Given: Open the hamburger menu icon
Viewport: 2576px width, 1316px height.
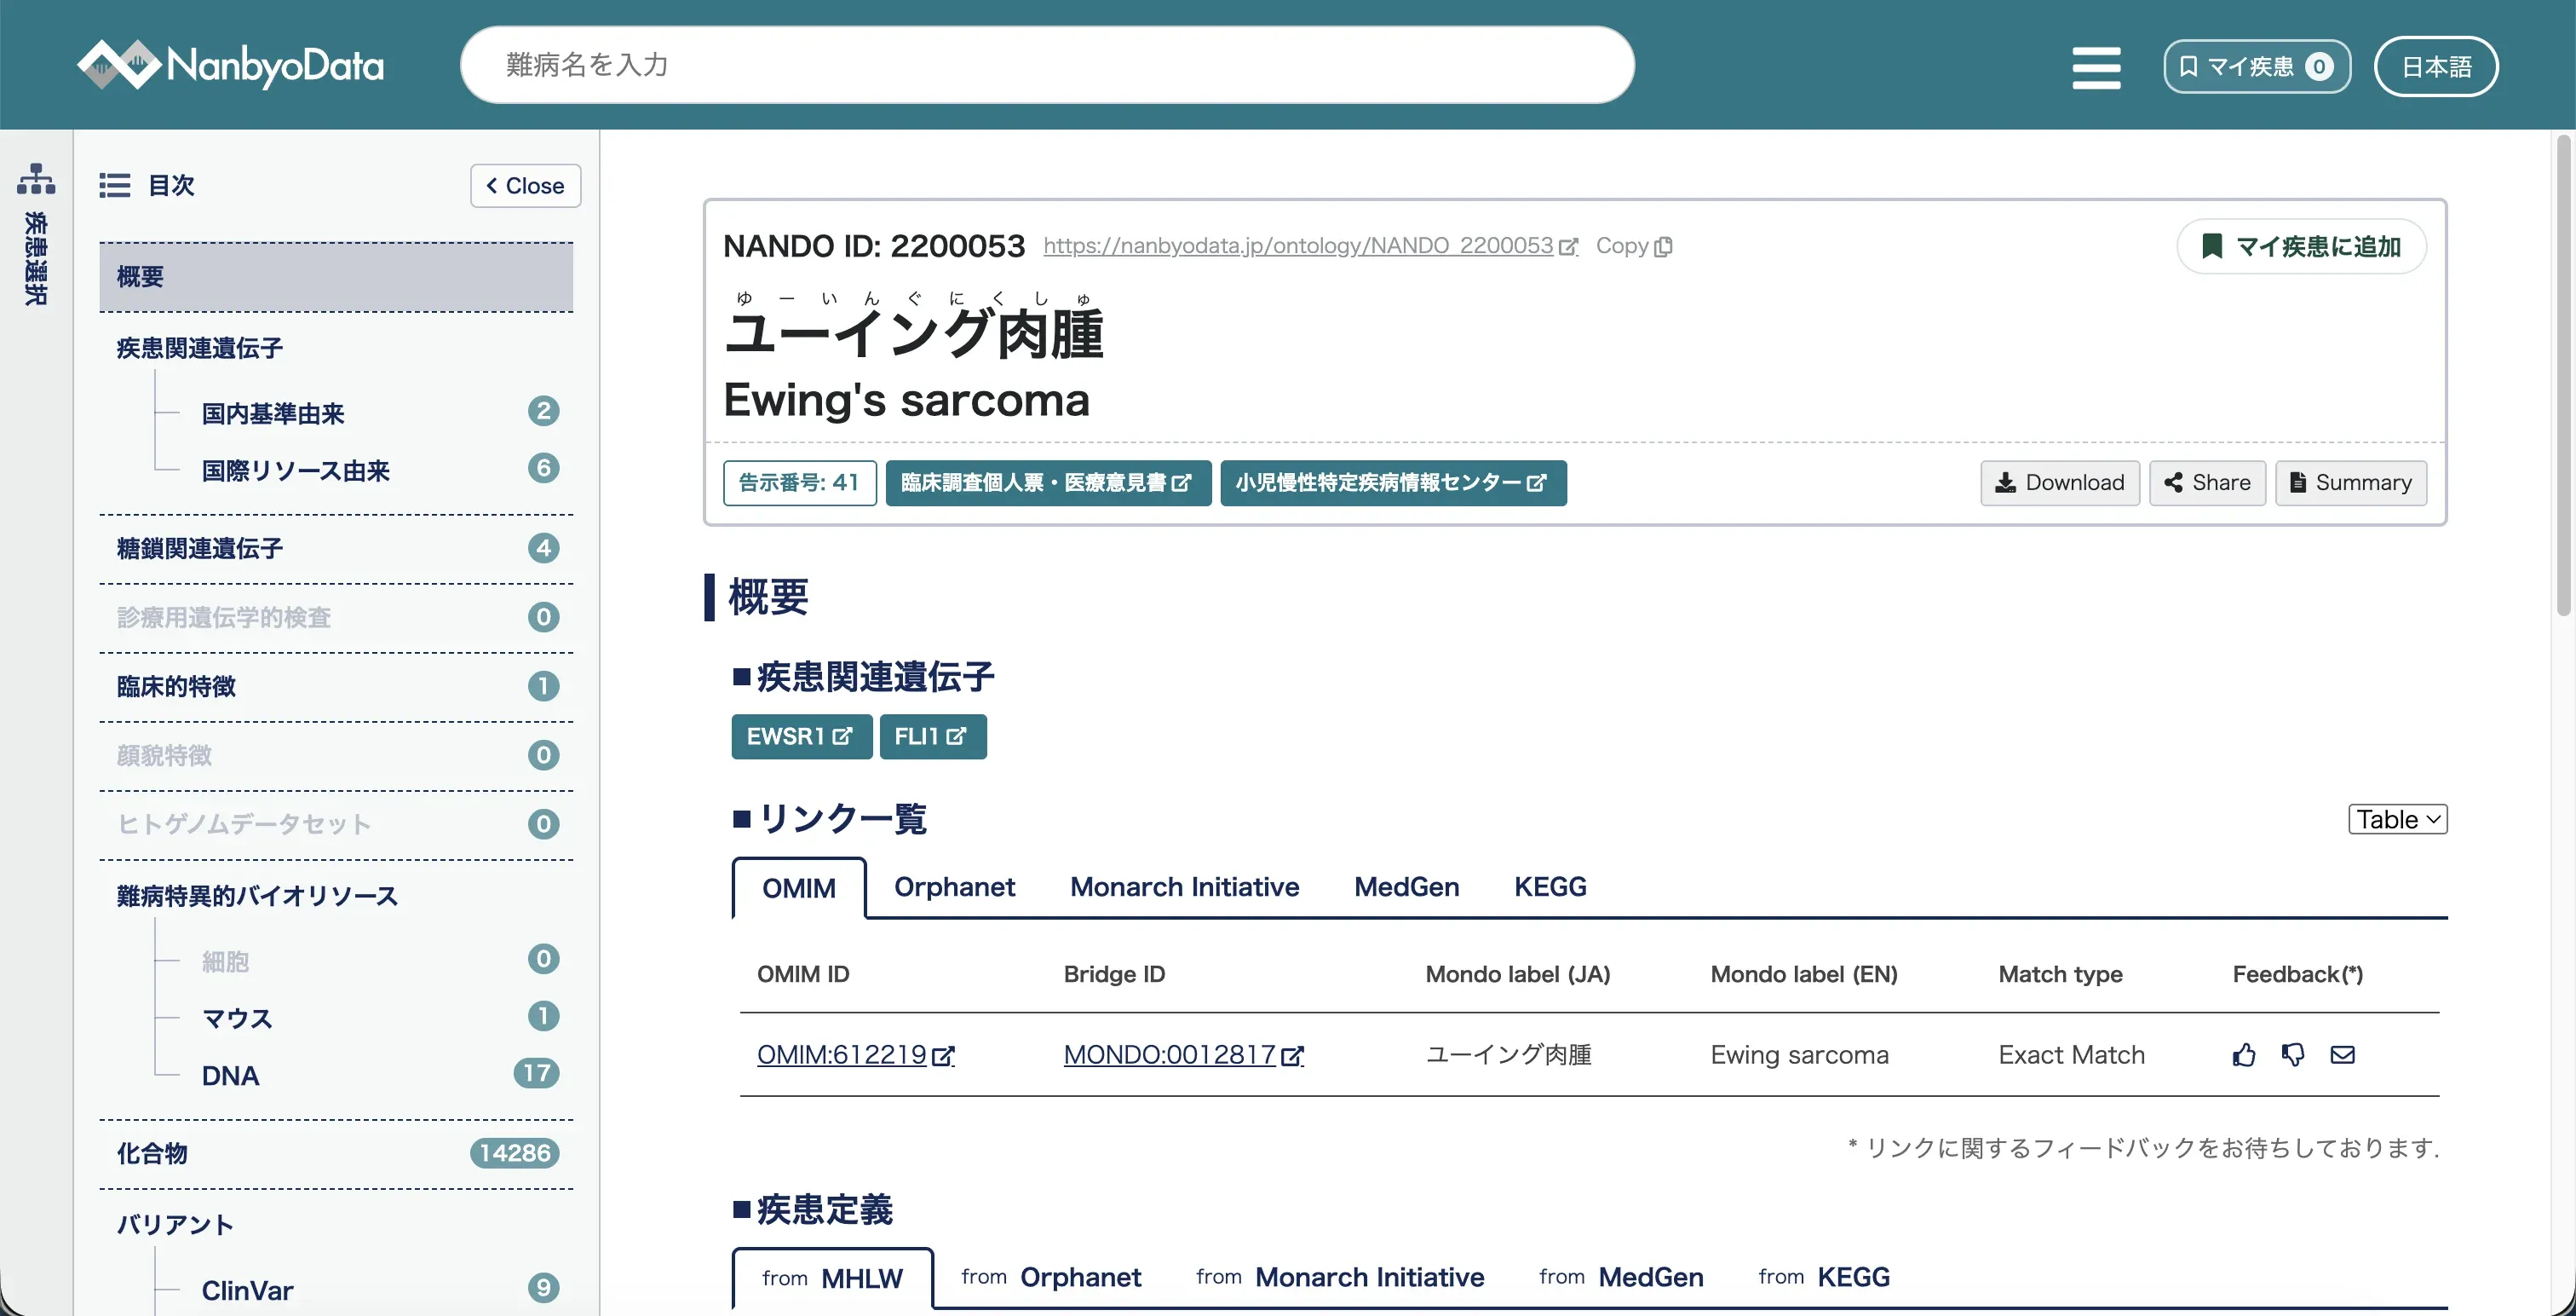Looking at the screenshot, I should [2096, 67].
